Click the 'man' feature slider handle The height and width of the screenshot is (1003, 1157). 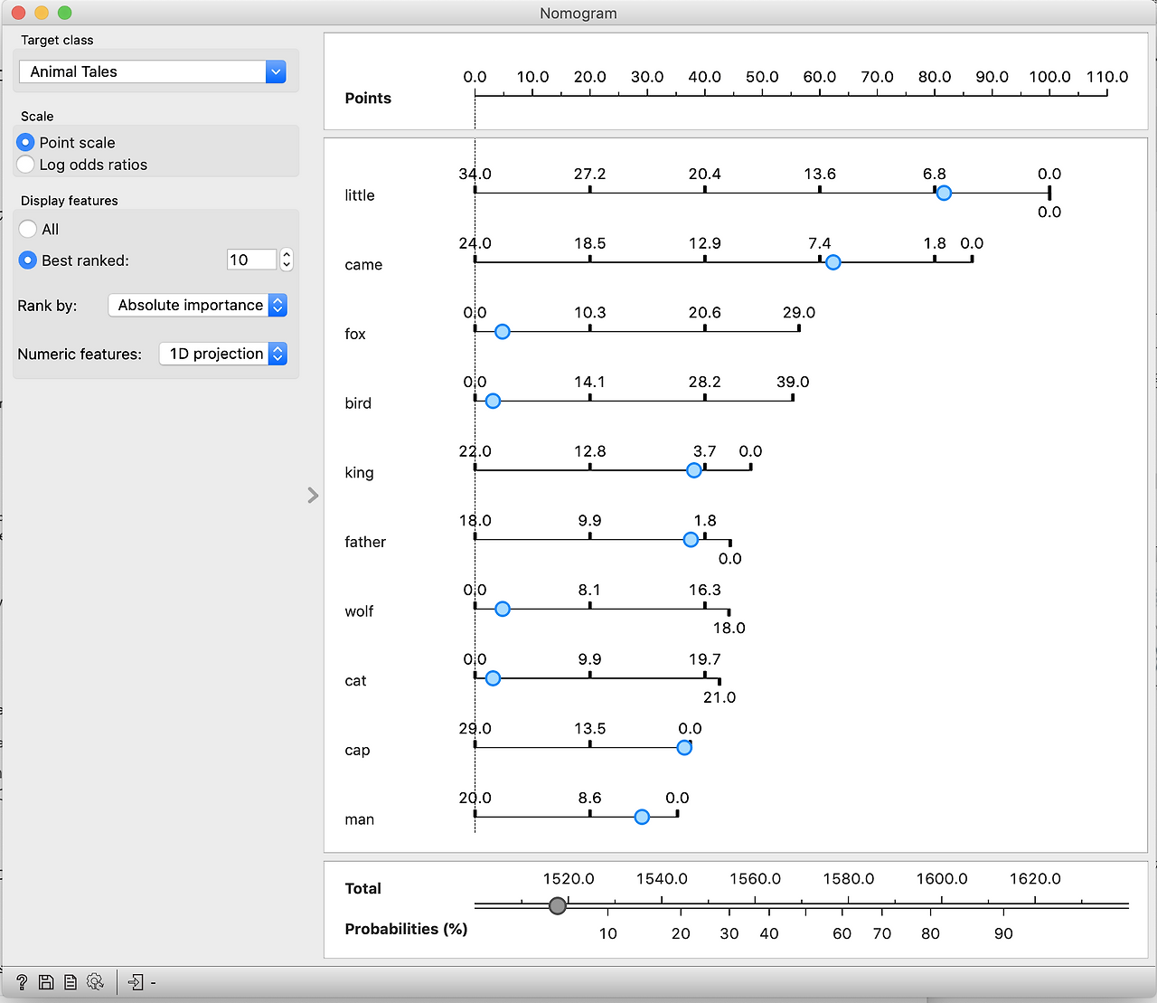tap(642, 817)
